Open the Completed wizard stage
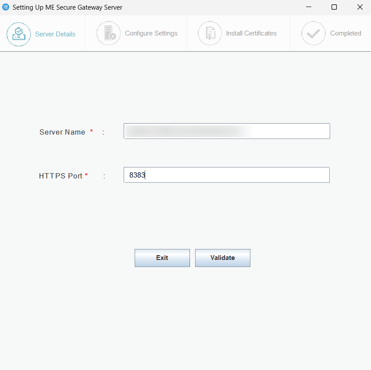 click(x=346, y=33)
